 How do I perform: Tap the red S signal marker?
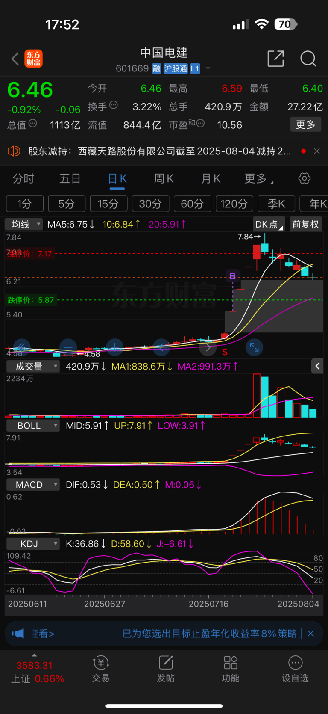pyautogui.click(x=225, y=352)
